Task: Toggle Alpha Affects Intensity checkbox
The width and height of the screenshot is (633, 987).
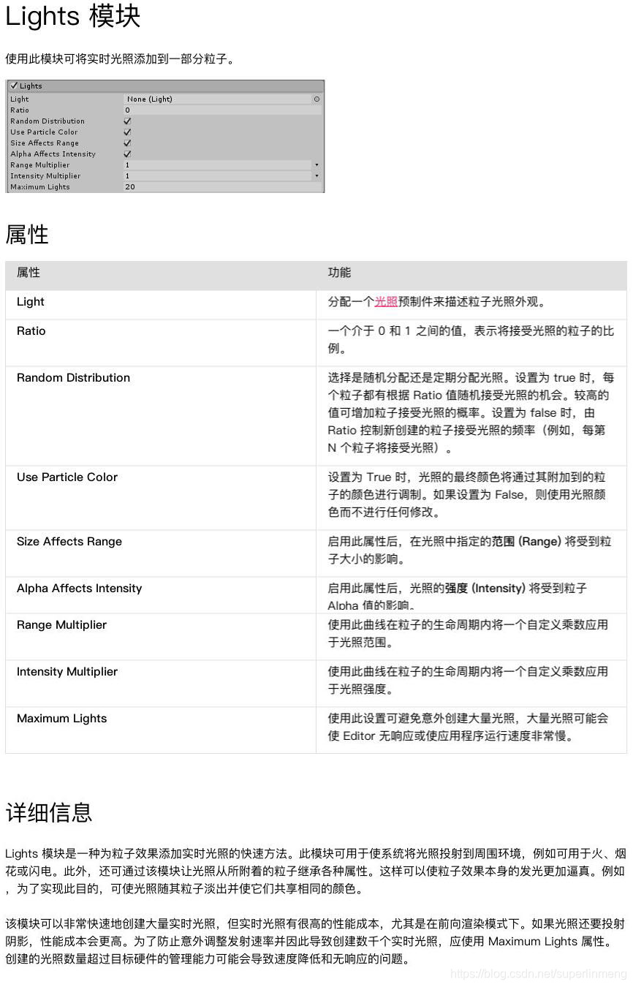Action: [x=128, y=154]
